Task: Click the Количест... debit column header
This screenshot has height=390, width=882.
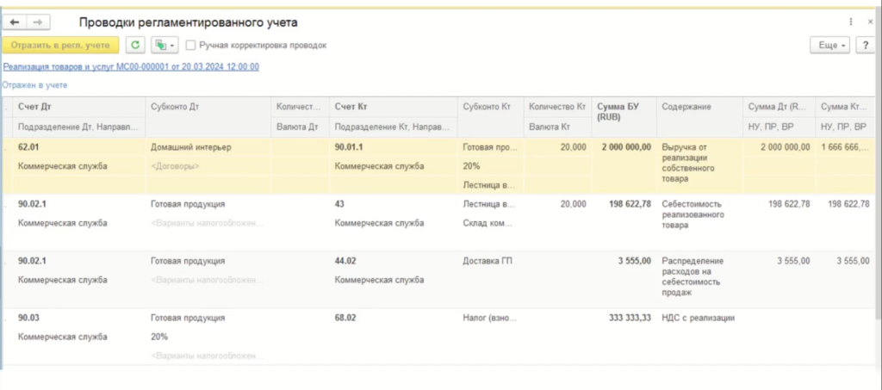Action: [301, 107]
